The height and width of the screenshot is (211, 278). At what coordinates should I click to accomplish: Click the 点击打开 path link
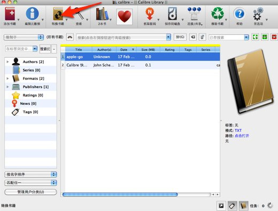point(242,136)
